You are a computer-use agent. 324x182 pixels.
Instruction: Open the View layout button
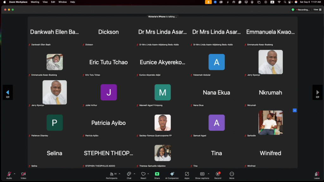pyautogui.click(x=316, y=10)
